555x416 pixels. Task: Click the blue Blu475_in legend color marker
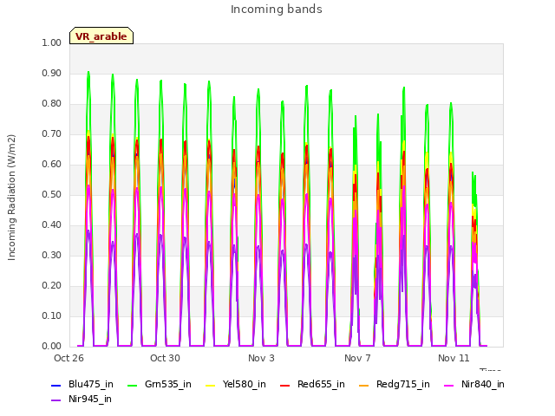click(x=56, y=385)
